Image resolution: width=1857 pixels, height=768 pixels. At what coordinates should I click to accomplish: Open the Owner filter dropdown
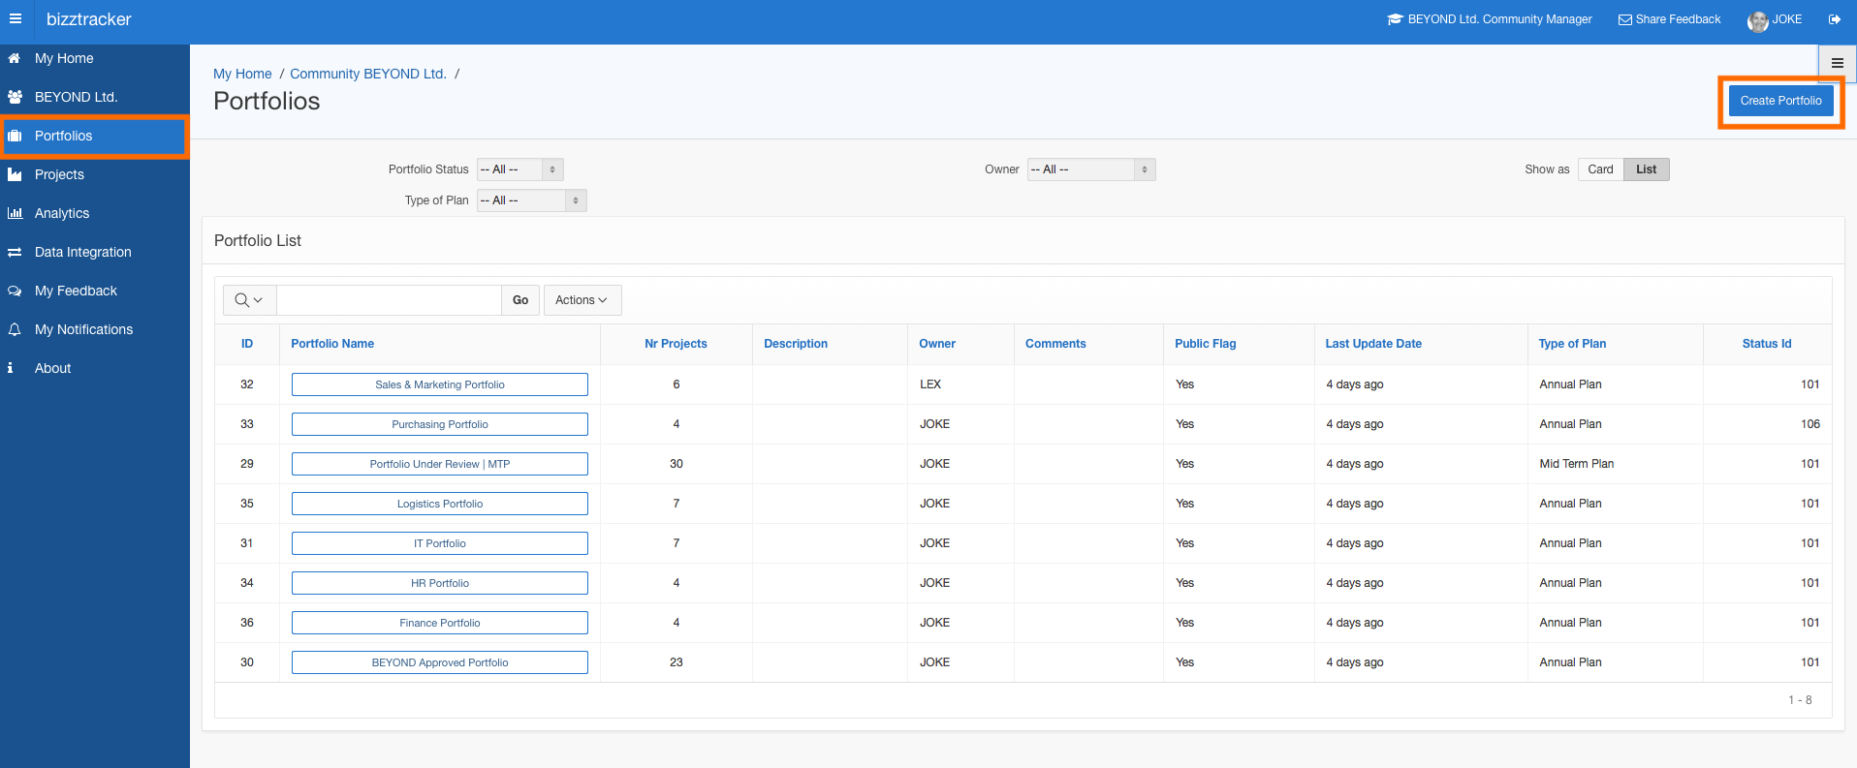coord(1091,169)
